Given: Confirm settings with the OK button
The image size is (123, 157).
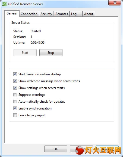Looking at the screenshot, I should pos(56,149).
